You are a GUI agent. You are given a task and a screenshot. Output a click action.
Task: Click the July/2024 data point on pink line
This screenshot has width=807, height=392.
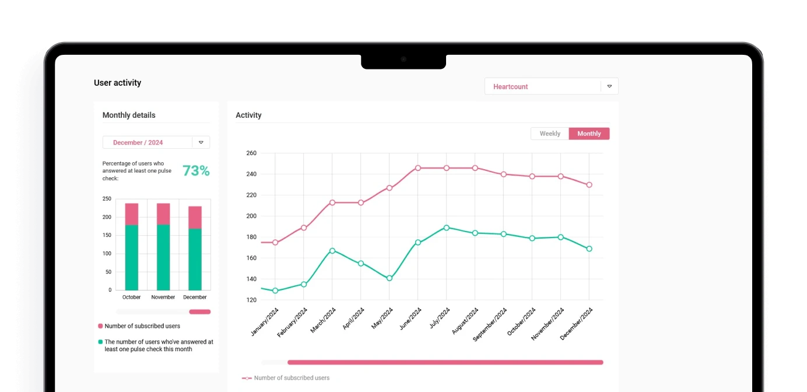pos(446,168)
